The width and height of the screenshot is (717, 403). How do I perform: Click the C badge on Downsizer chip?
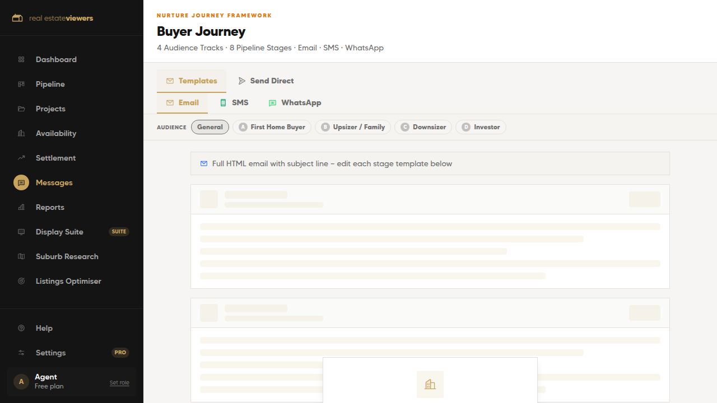405,127
